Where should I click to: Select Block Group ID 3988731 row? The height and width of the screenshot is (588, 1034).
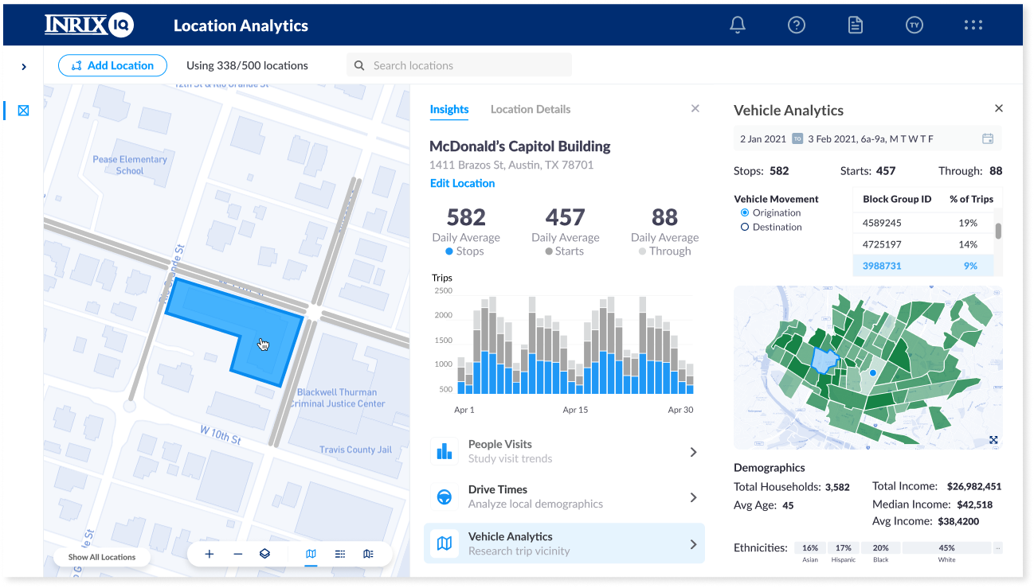(924, 266)
